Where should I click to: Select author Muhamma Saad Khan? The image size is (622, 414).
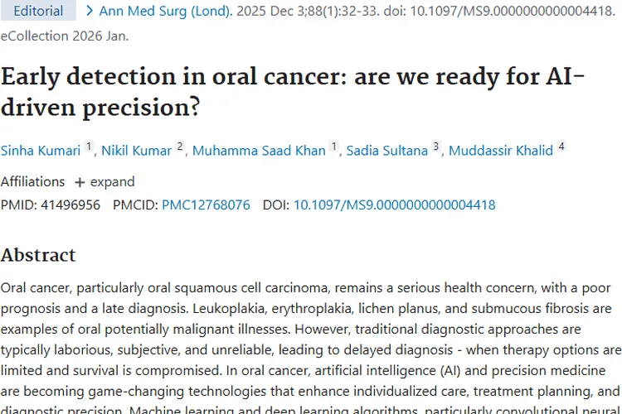259,151
